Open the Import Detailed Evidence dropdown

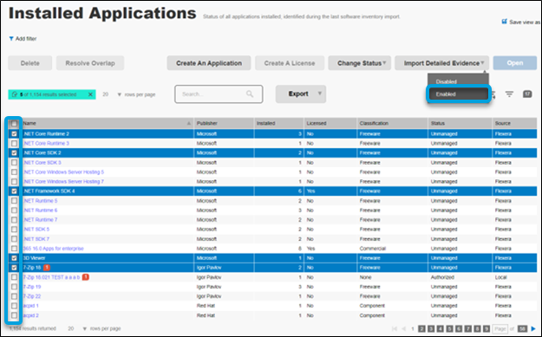click(x=441, y=63)
